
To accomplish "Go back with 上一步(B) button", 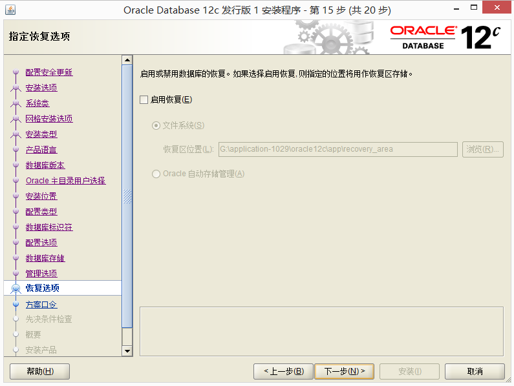I will (284, 372).
